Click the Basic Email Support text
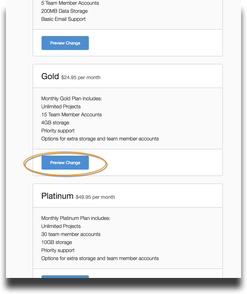 pyautogui.click(x=63, y=19)
